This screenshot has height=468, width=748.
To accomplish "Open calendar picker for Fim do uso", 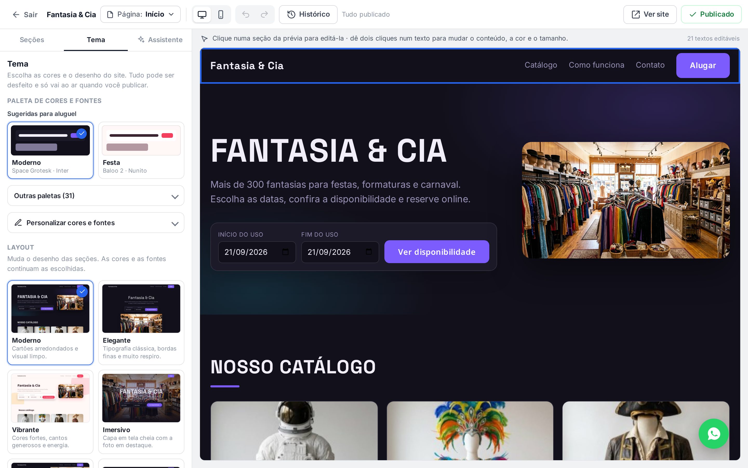I will (369, 252).
